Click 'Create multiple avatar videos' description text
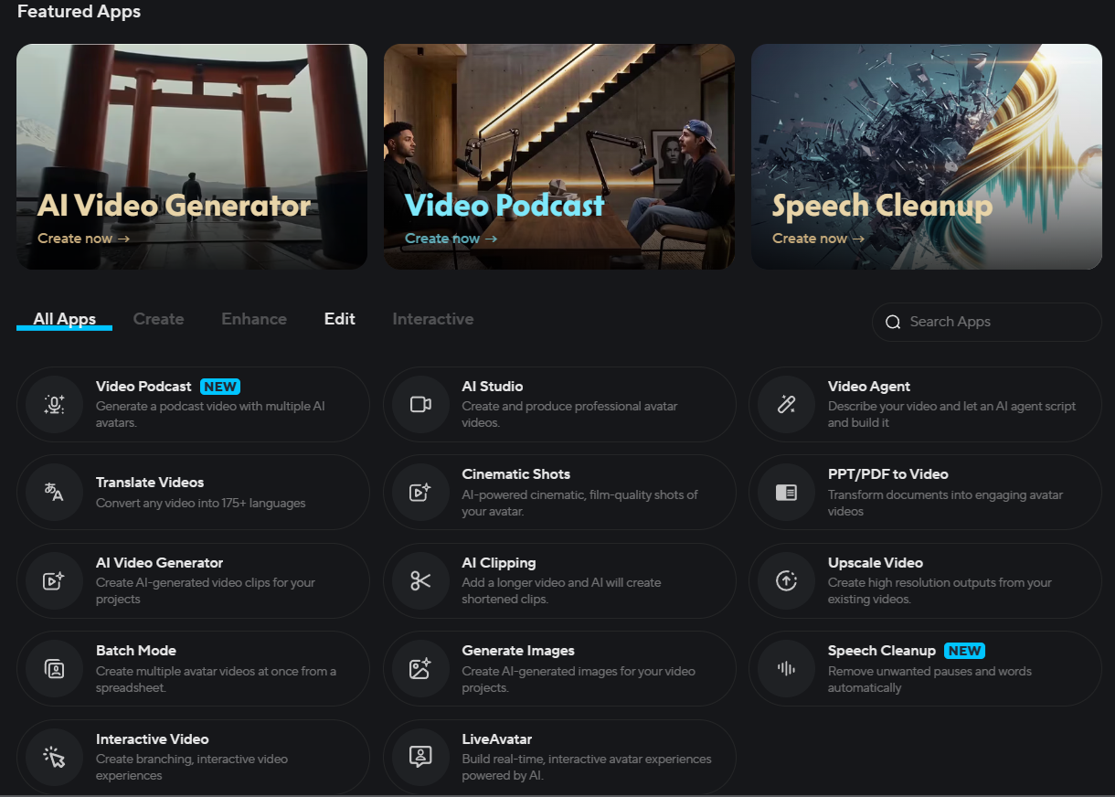This screenshot has width=1115, height=797. coord(216,679)
